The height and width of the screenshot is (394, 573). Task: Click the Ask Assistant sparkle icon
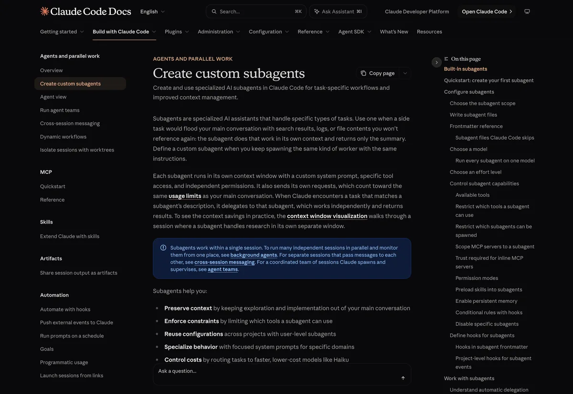317,11
